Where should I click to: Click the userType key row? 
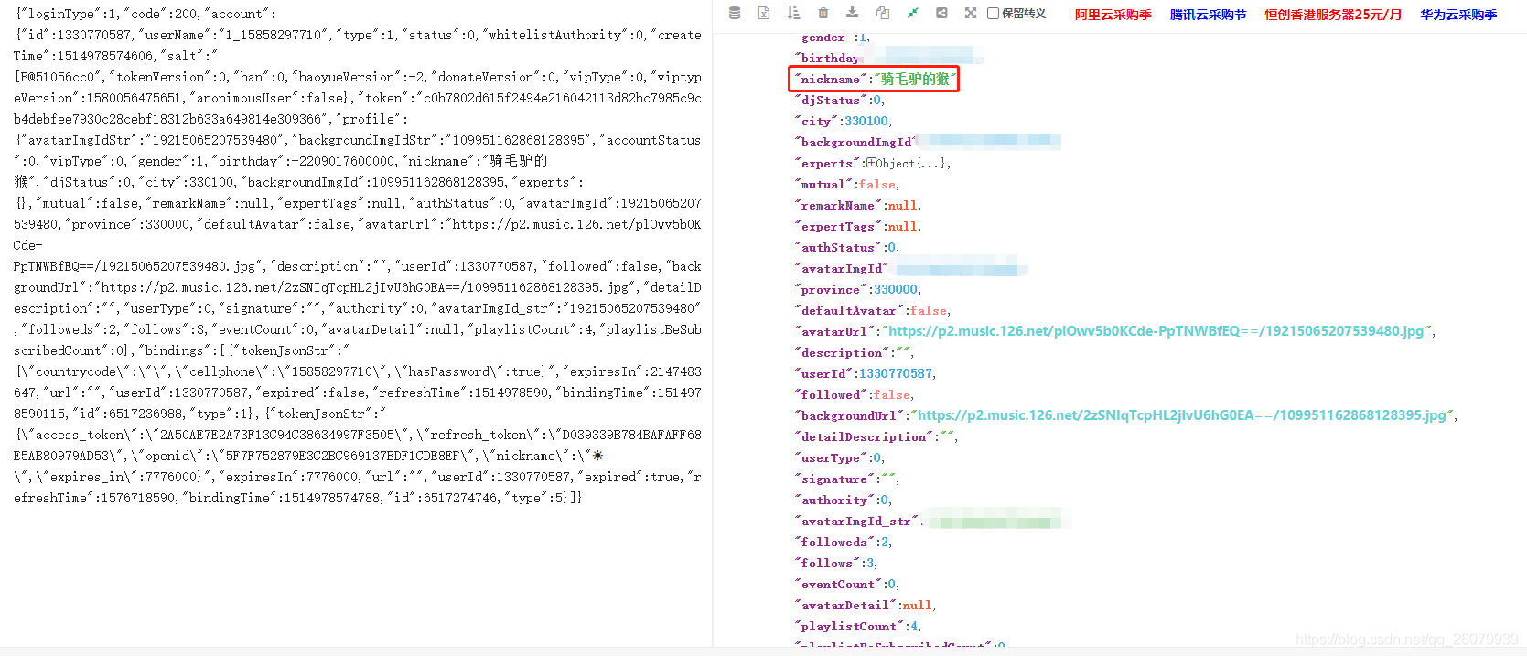pyautogui.click(x=839, y=457)
